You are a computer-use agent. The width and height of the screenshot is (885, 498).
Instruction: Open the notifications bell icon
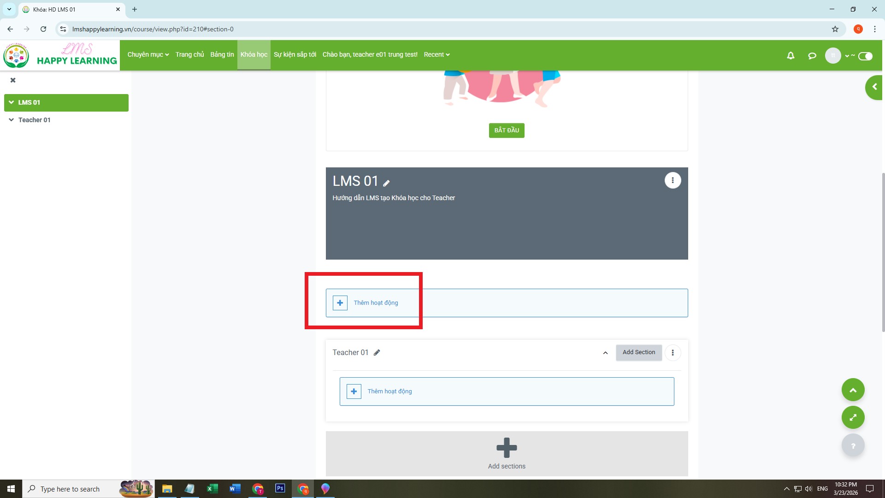click(791, 56)
